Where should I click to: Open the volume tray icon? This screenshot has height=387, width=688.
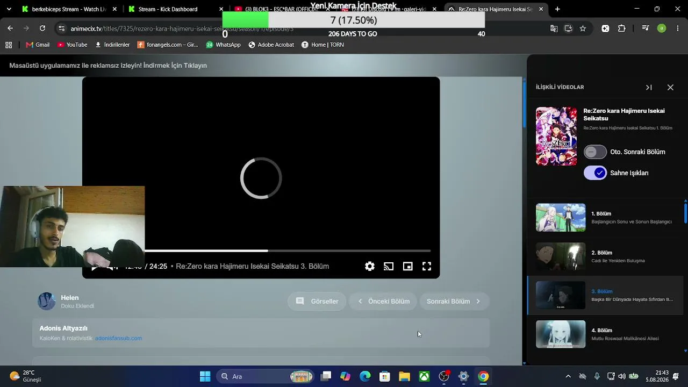[622, 376]
